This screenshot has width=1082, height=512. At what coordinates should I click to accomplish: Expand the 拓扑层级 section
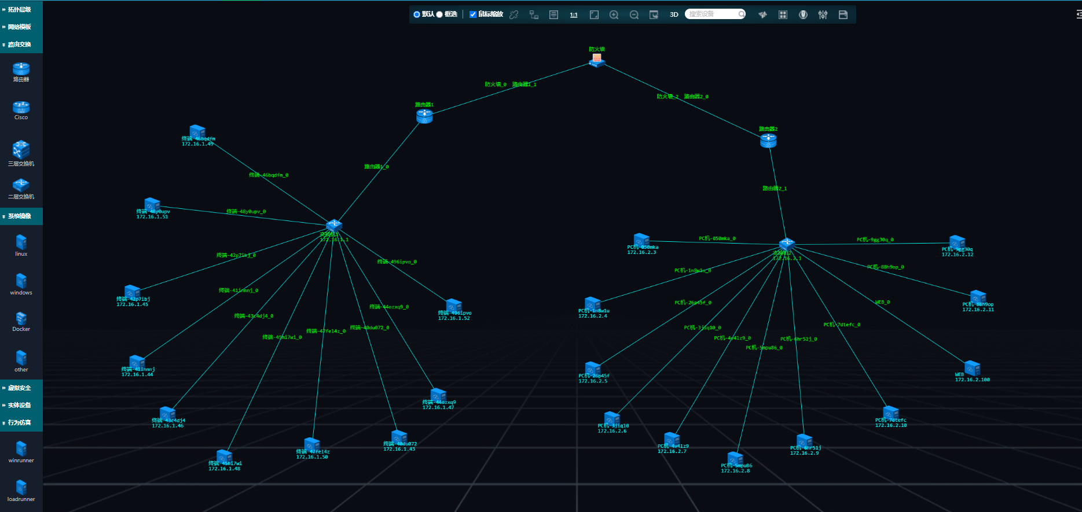(x=20, y=10)
